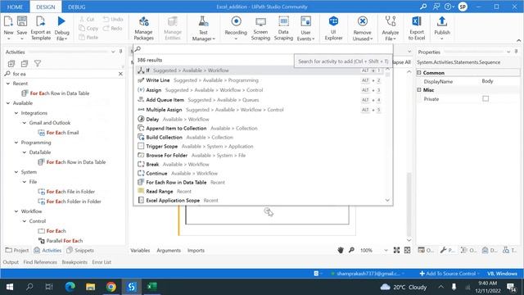The height and width of the screenshot is (295, 524).
Task: Open search icon in title bar
Action: tap(423, 7)
